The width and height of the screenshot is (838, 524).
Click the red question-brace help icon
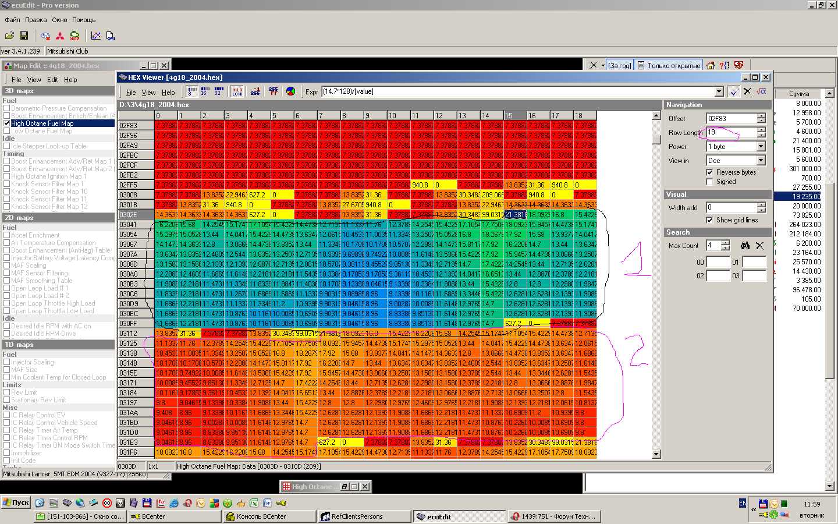click(x=725, y=65)
